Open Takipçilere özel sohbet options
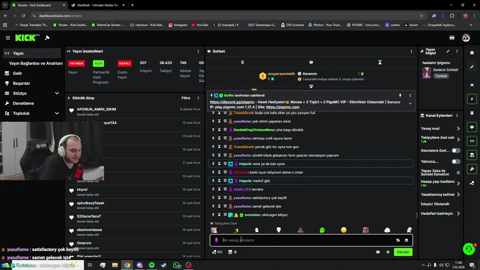This screenshot has height=270, width=480. click(458, 139)
